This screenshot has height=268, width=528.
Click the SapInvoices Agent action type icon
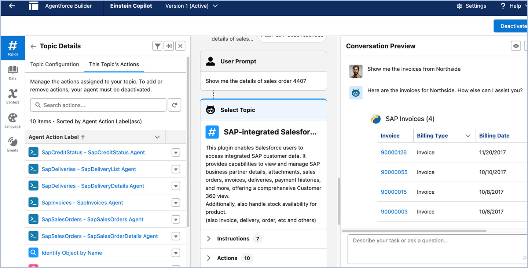coord(33,203)
